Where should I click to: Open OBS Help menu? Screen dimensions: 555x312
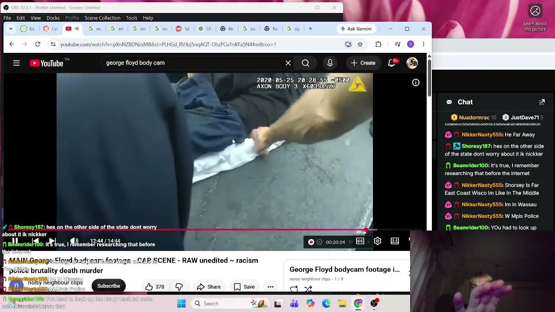coord(148,18)
